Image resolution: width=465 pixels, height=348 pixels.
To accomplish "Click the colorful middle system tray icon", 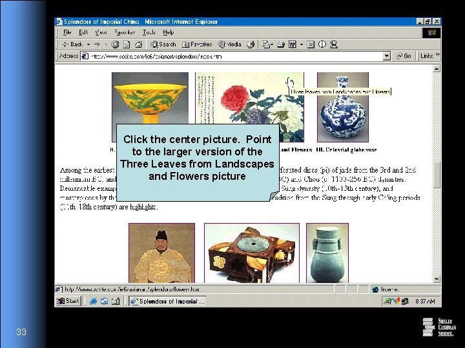I will tap(396, 301).
